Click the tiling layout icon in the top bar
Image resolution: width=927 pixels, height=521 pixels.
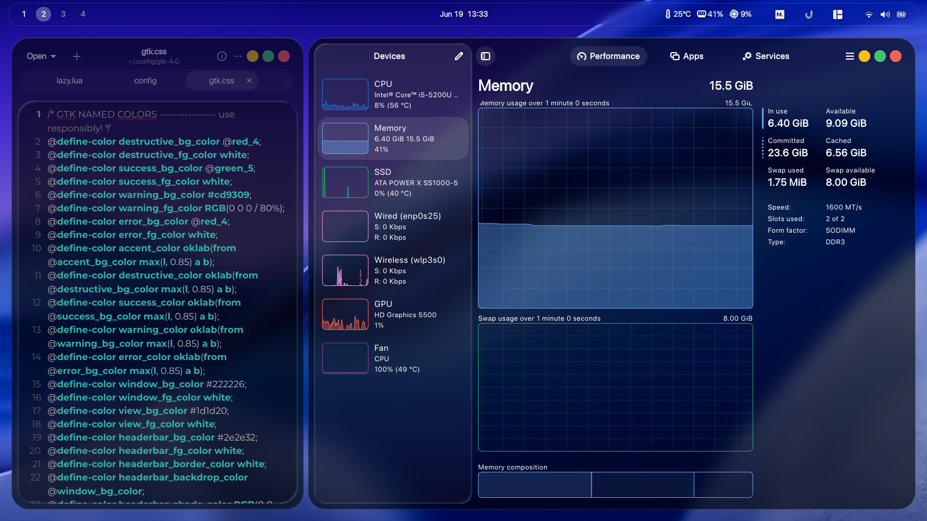837,14
